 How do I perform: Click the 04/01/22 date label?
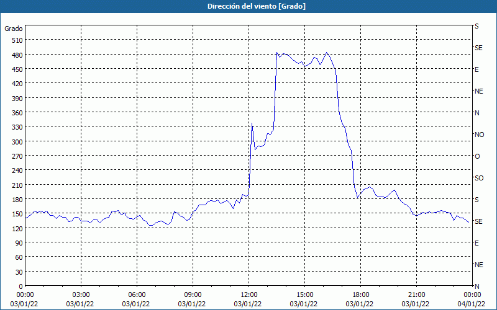tap(472, 304)
